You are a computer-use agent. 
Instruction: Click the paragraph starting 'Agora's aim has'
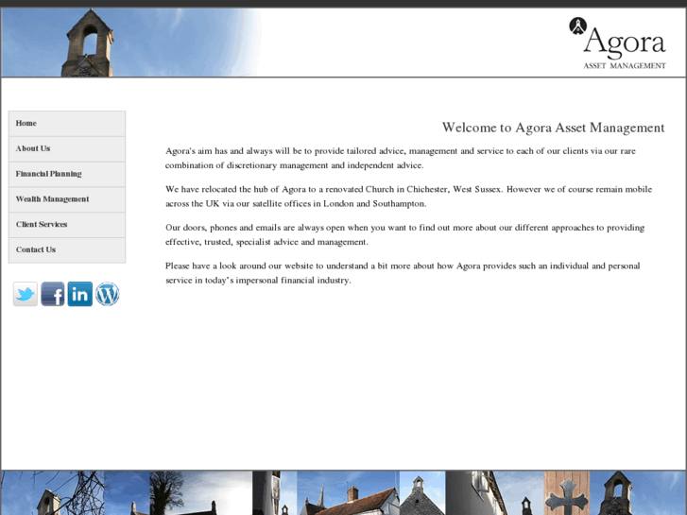pos(401,158)
